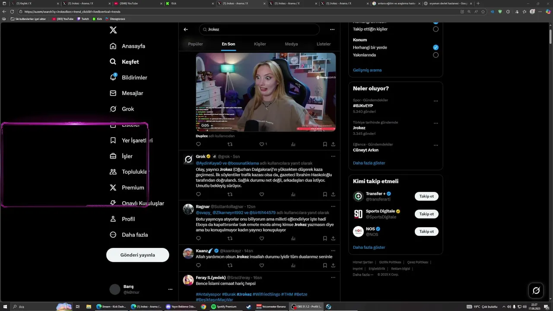553x311 pixels.
Task: Open more menu on Kaanz's post
Action: point(333,251)
